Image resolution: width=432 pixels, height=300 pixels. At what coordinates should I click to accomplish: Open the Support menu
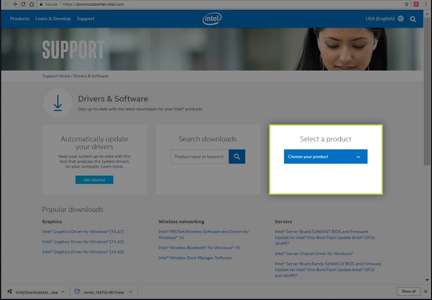click(x=85, y=18)
